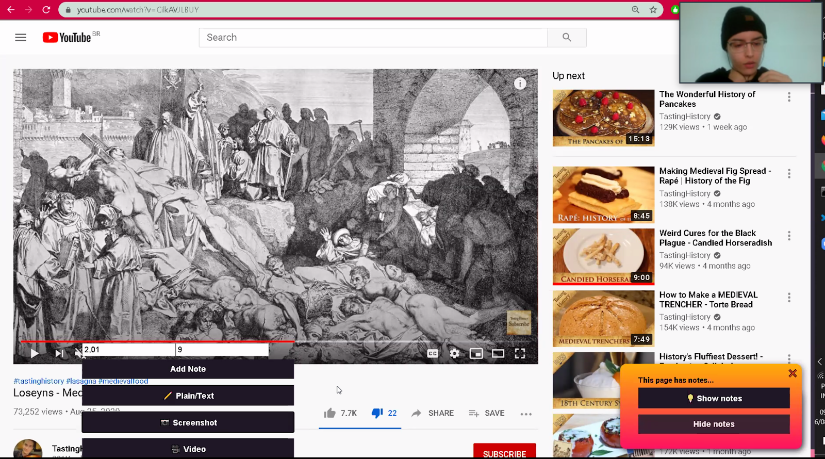Unmute the video speaker icon

[x=78, y=353]
